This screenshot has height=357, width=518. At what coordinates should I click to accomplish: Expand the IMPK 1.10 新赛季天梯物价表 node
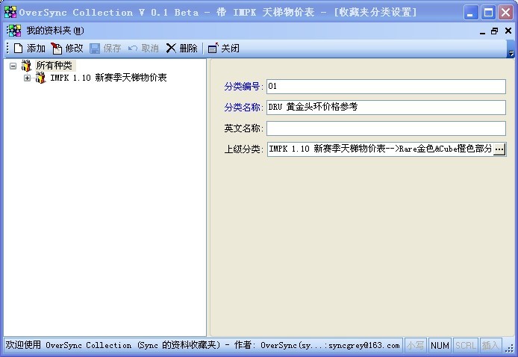coord(27,78)
